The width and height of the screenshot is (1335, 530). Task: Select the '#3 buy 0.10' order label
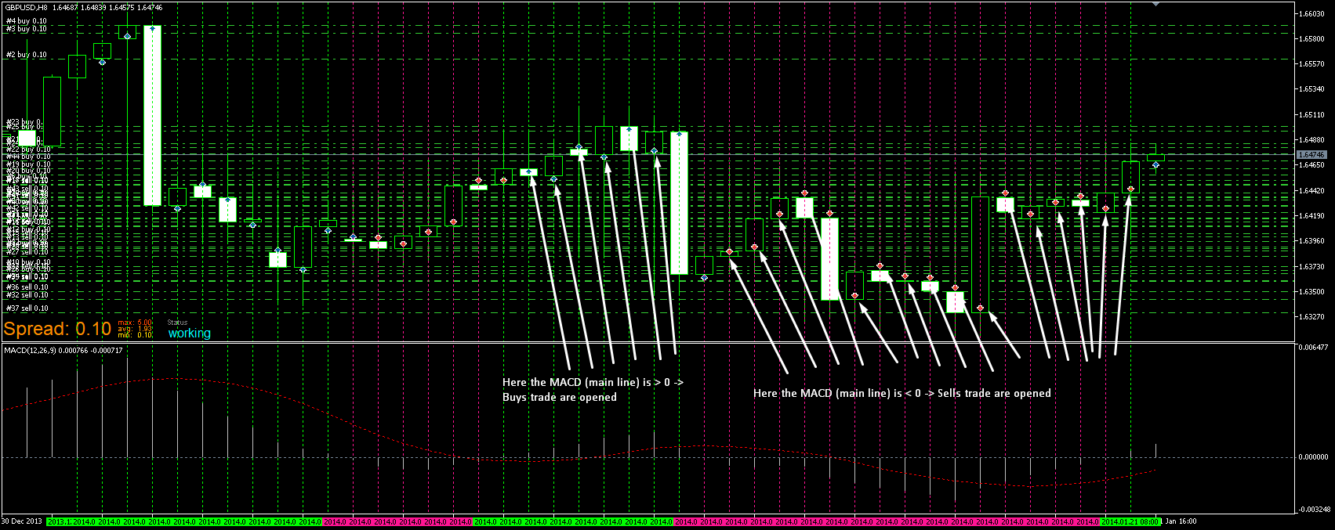click(26, 29)
